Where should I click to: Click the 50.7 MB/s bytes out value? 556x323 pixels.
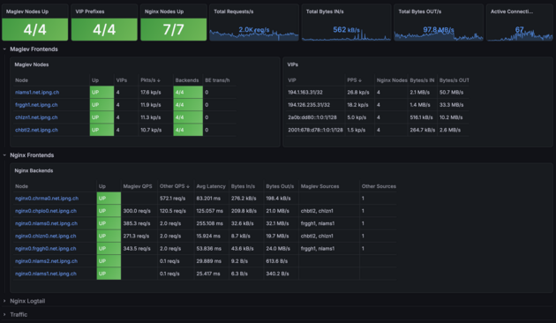click(451, 92)
